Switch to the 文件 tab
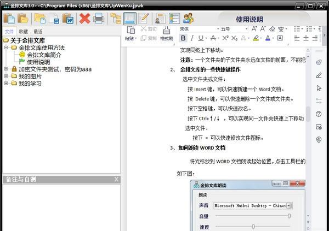 pyautogui.click(x=9, y=32)
